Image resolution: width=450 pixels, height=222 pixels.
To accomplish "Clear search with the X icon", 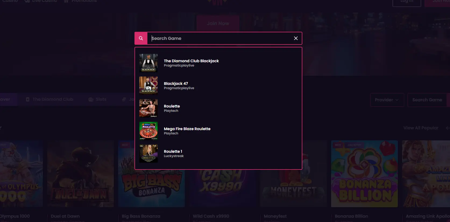I will [296, 38].
